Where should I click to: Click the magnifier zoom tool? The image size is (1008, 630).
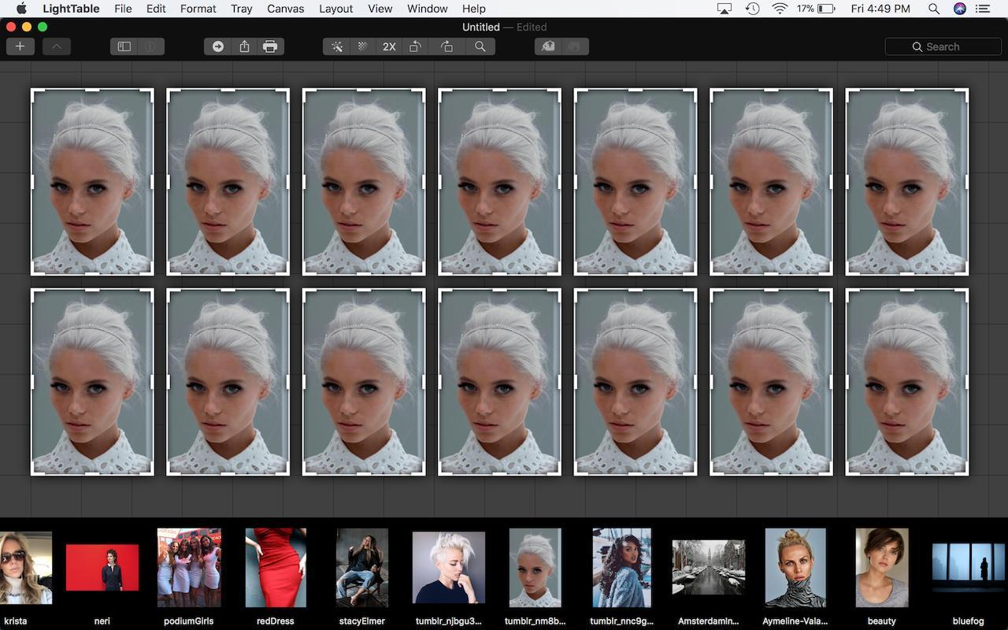point(480,46)
